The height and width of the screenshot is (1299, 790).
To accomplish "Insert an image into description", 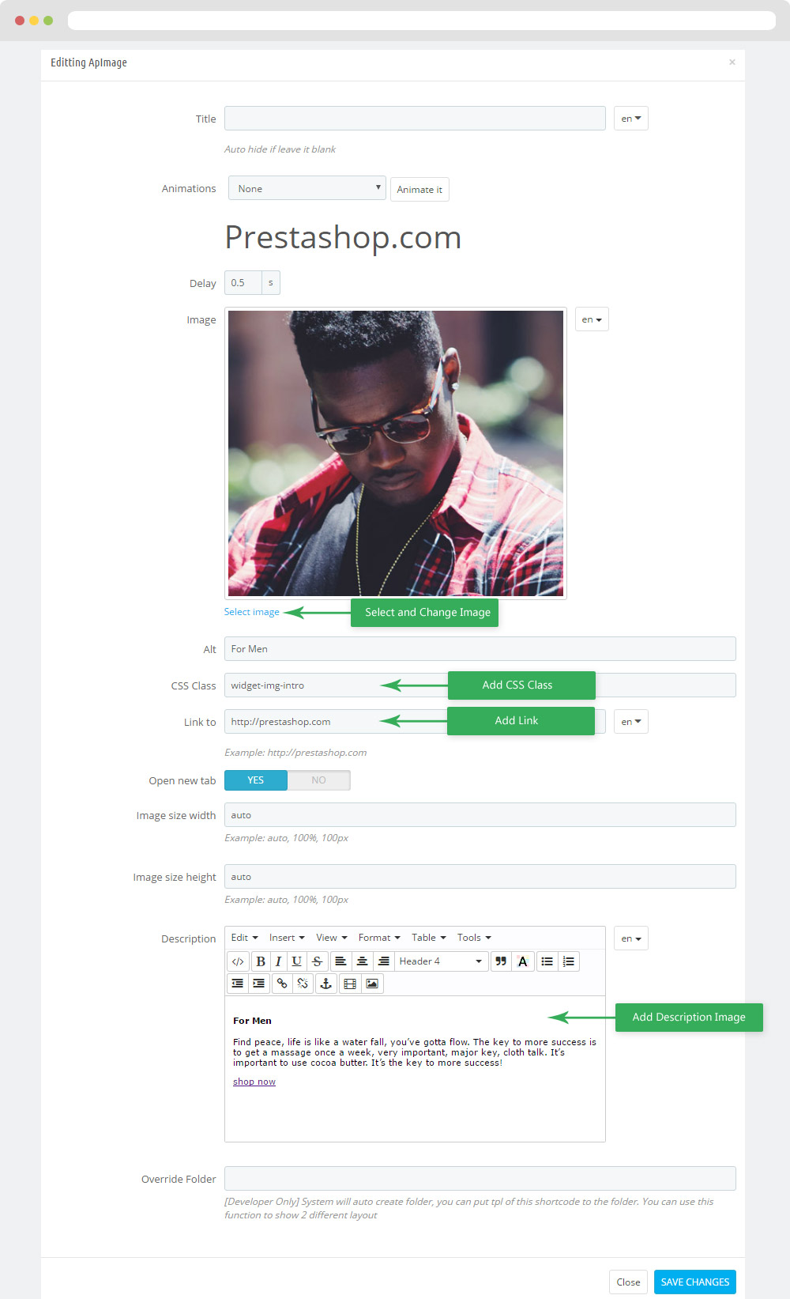I will coord(372,984).
